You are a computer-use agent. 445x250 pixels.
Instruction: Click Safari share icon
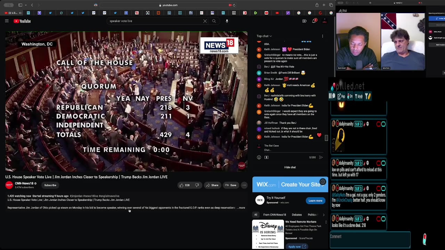click(317, 5)
